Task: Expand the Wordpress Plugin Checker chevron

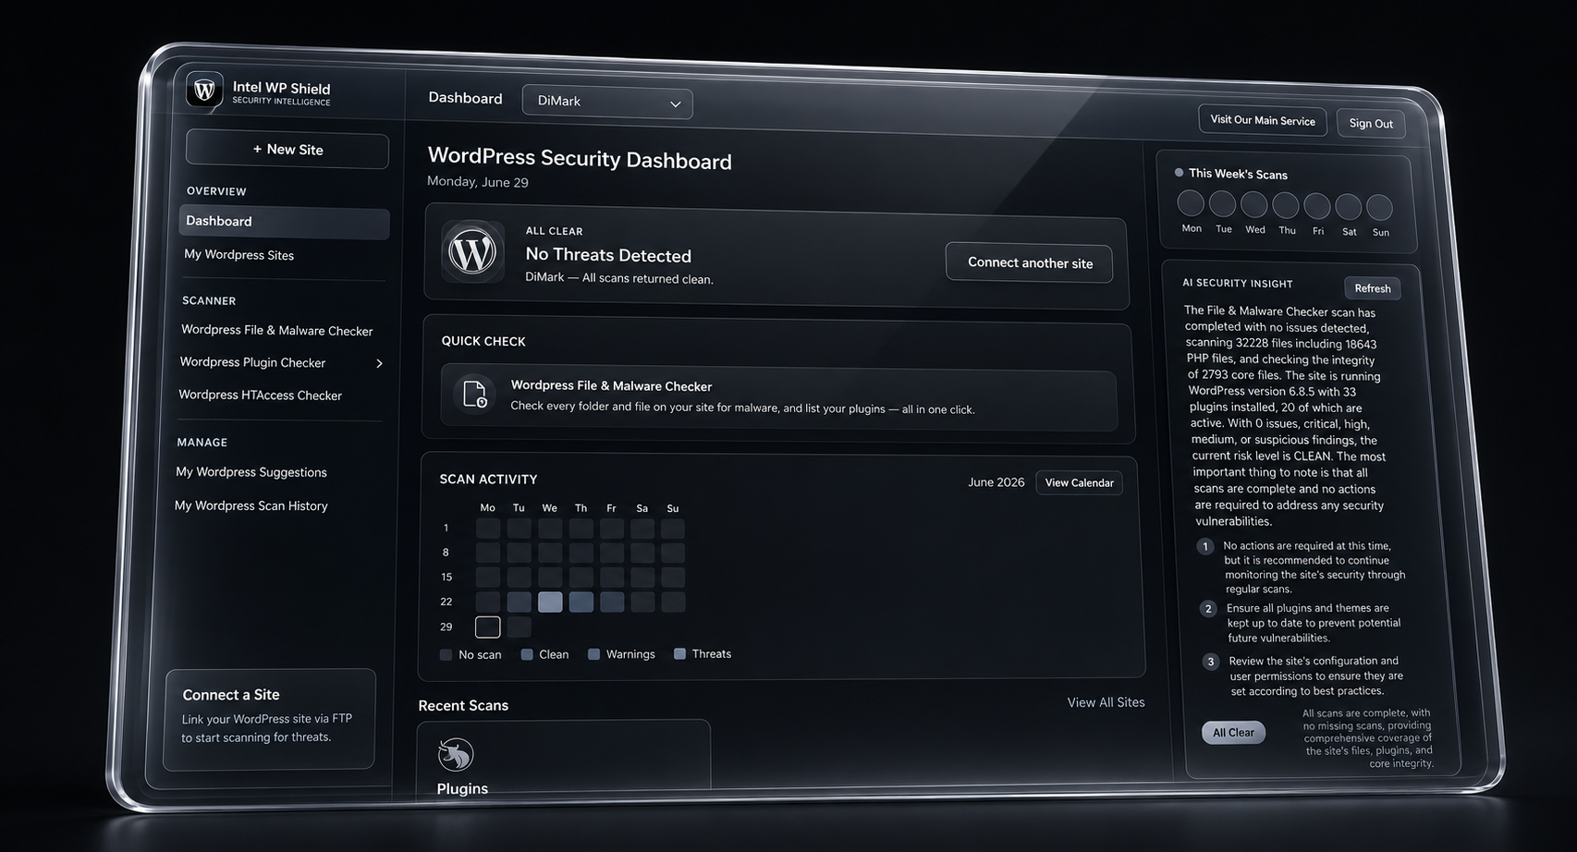Action: [379, 363]
